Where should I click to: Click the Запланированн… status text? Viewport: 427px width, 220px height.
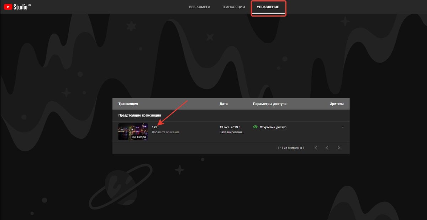pos(232,132)
